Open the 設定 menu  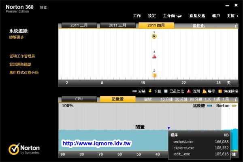tap(152, 16)
